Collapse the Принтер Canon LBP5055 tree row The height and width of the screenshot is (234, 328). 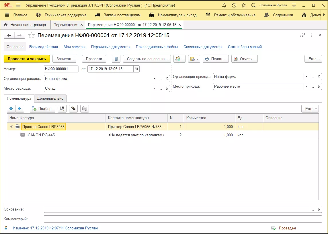pos(11,127)
